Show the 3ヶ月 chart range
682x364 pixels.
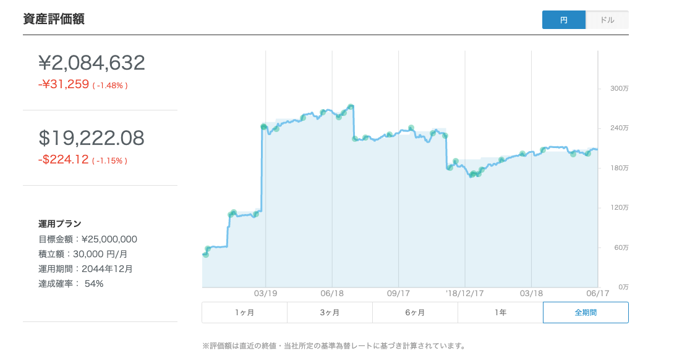tap(330, 312)
